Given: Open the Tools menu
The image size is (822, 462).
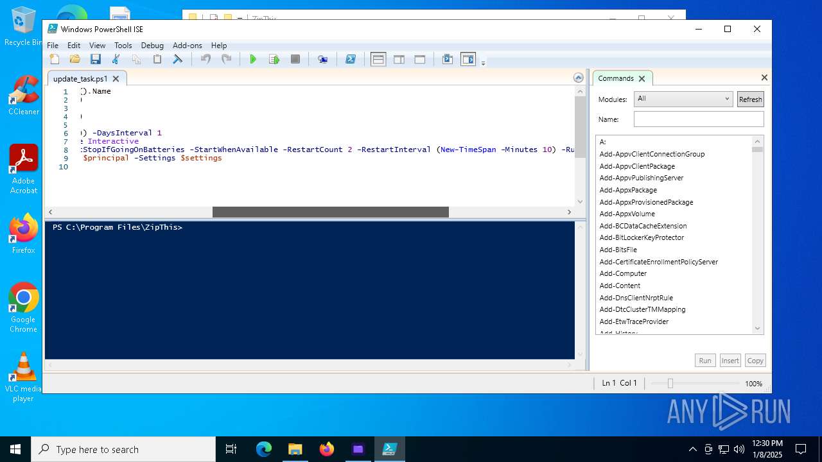Looking at the screenshot, I should (x=123, y=46).
